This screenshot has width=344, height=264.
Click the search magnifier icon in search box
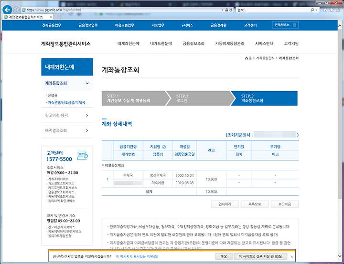312,10
